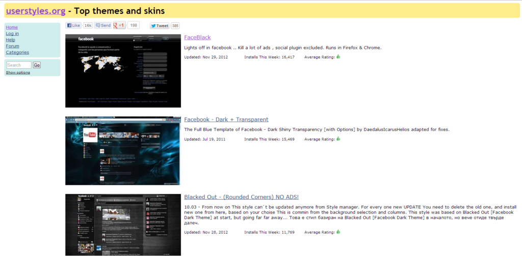Image resolution: width=522 pixels, height=256 pixels.
Task: Click 'Installs This Week: 11,769' text
Action: coord(269,232)
